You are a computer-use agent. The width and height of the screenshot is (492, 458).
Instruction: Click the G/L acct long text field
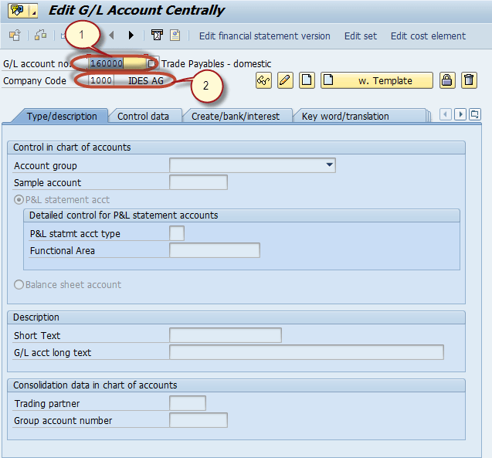coord(306,352)
